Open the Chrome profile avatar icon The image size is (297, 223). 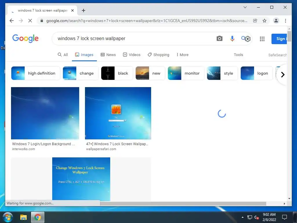276,21
